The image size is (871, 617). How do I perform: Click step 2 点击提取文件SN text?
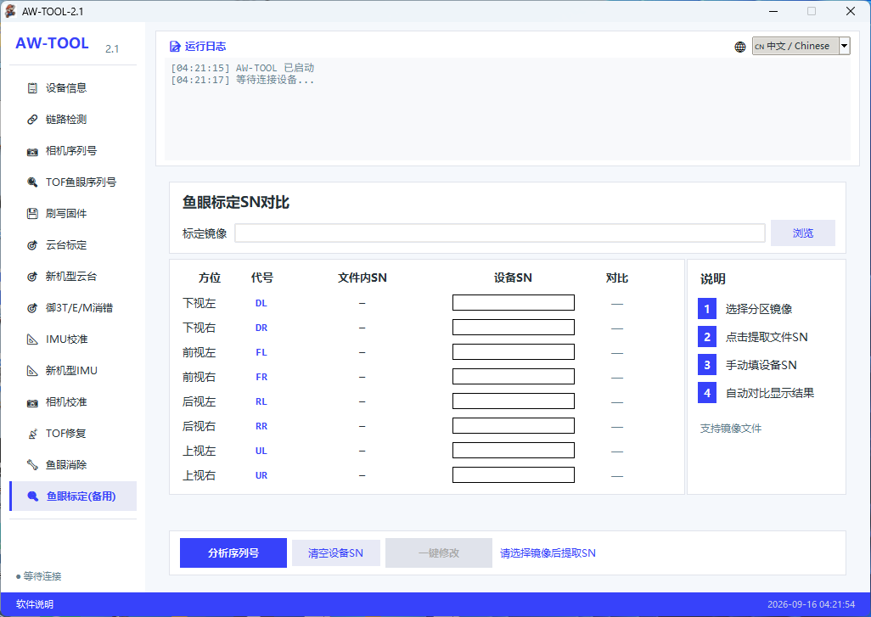point(767,337)
